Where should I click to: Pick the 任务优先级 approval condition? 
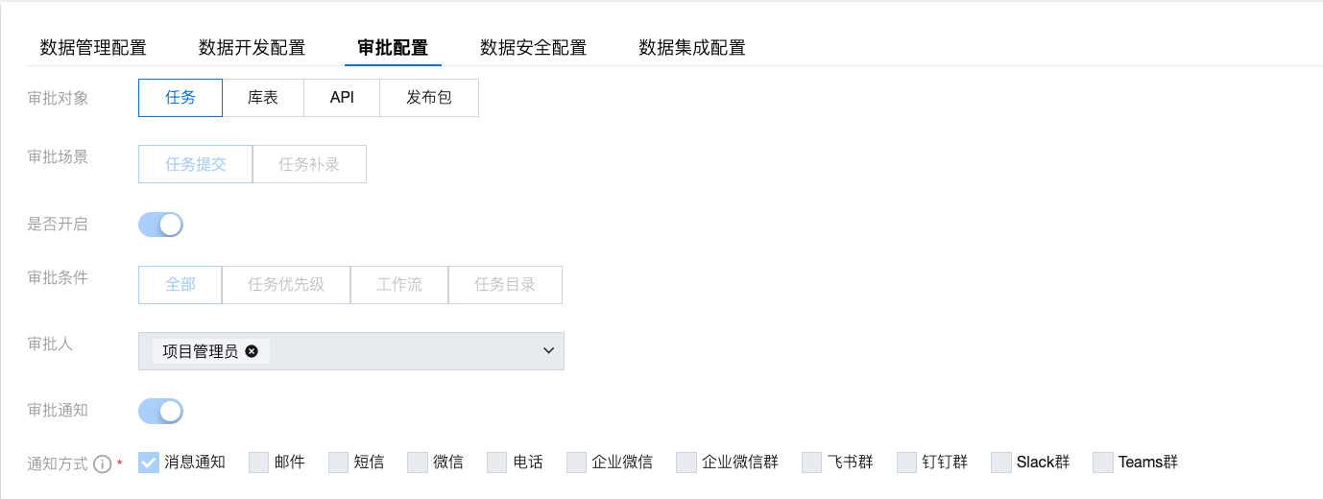click(286, 285)
